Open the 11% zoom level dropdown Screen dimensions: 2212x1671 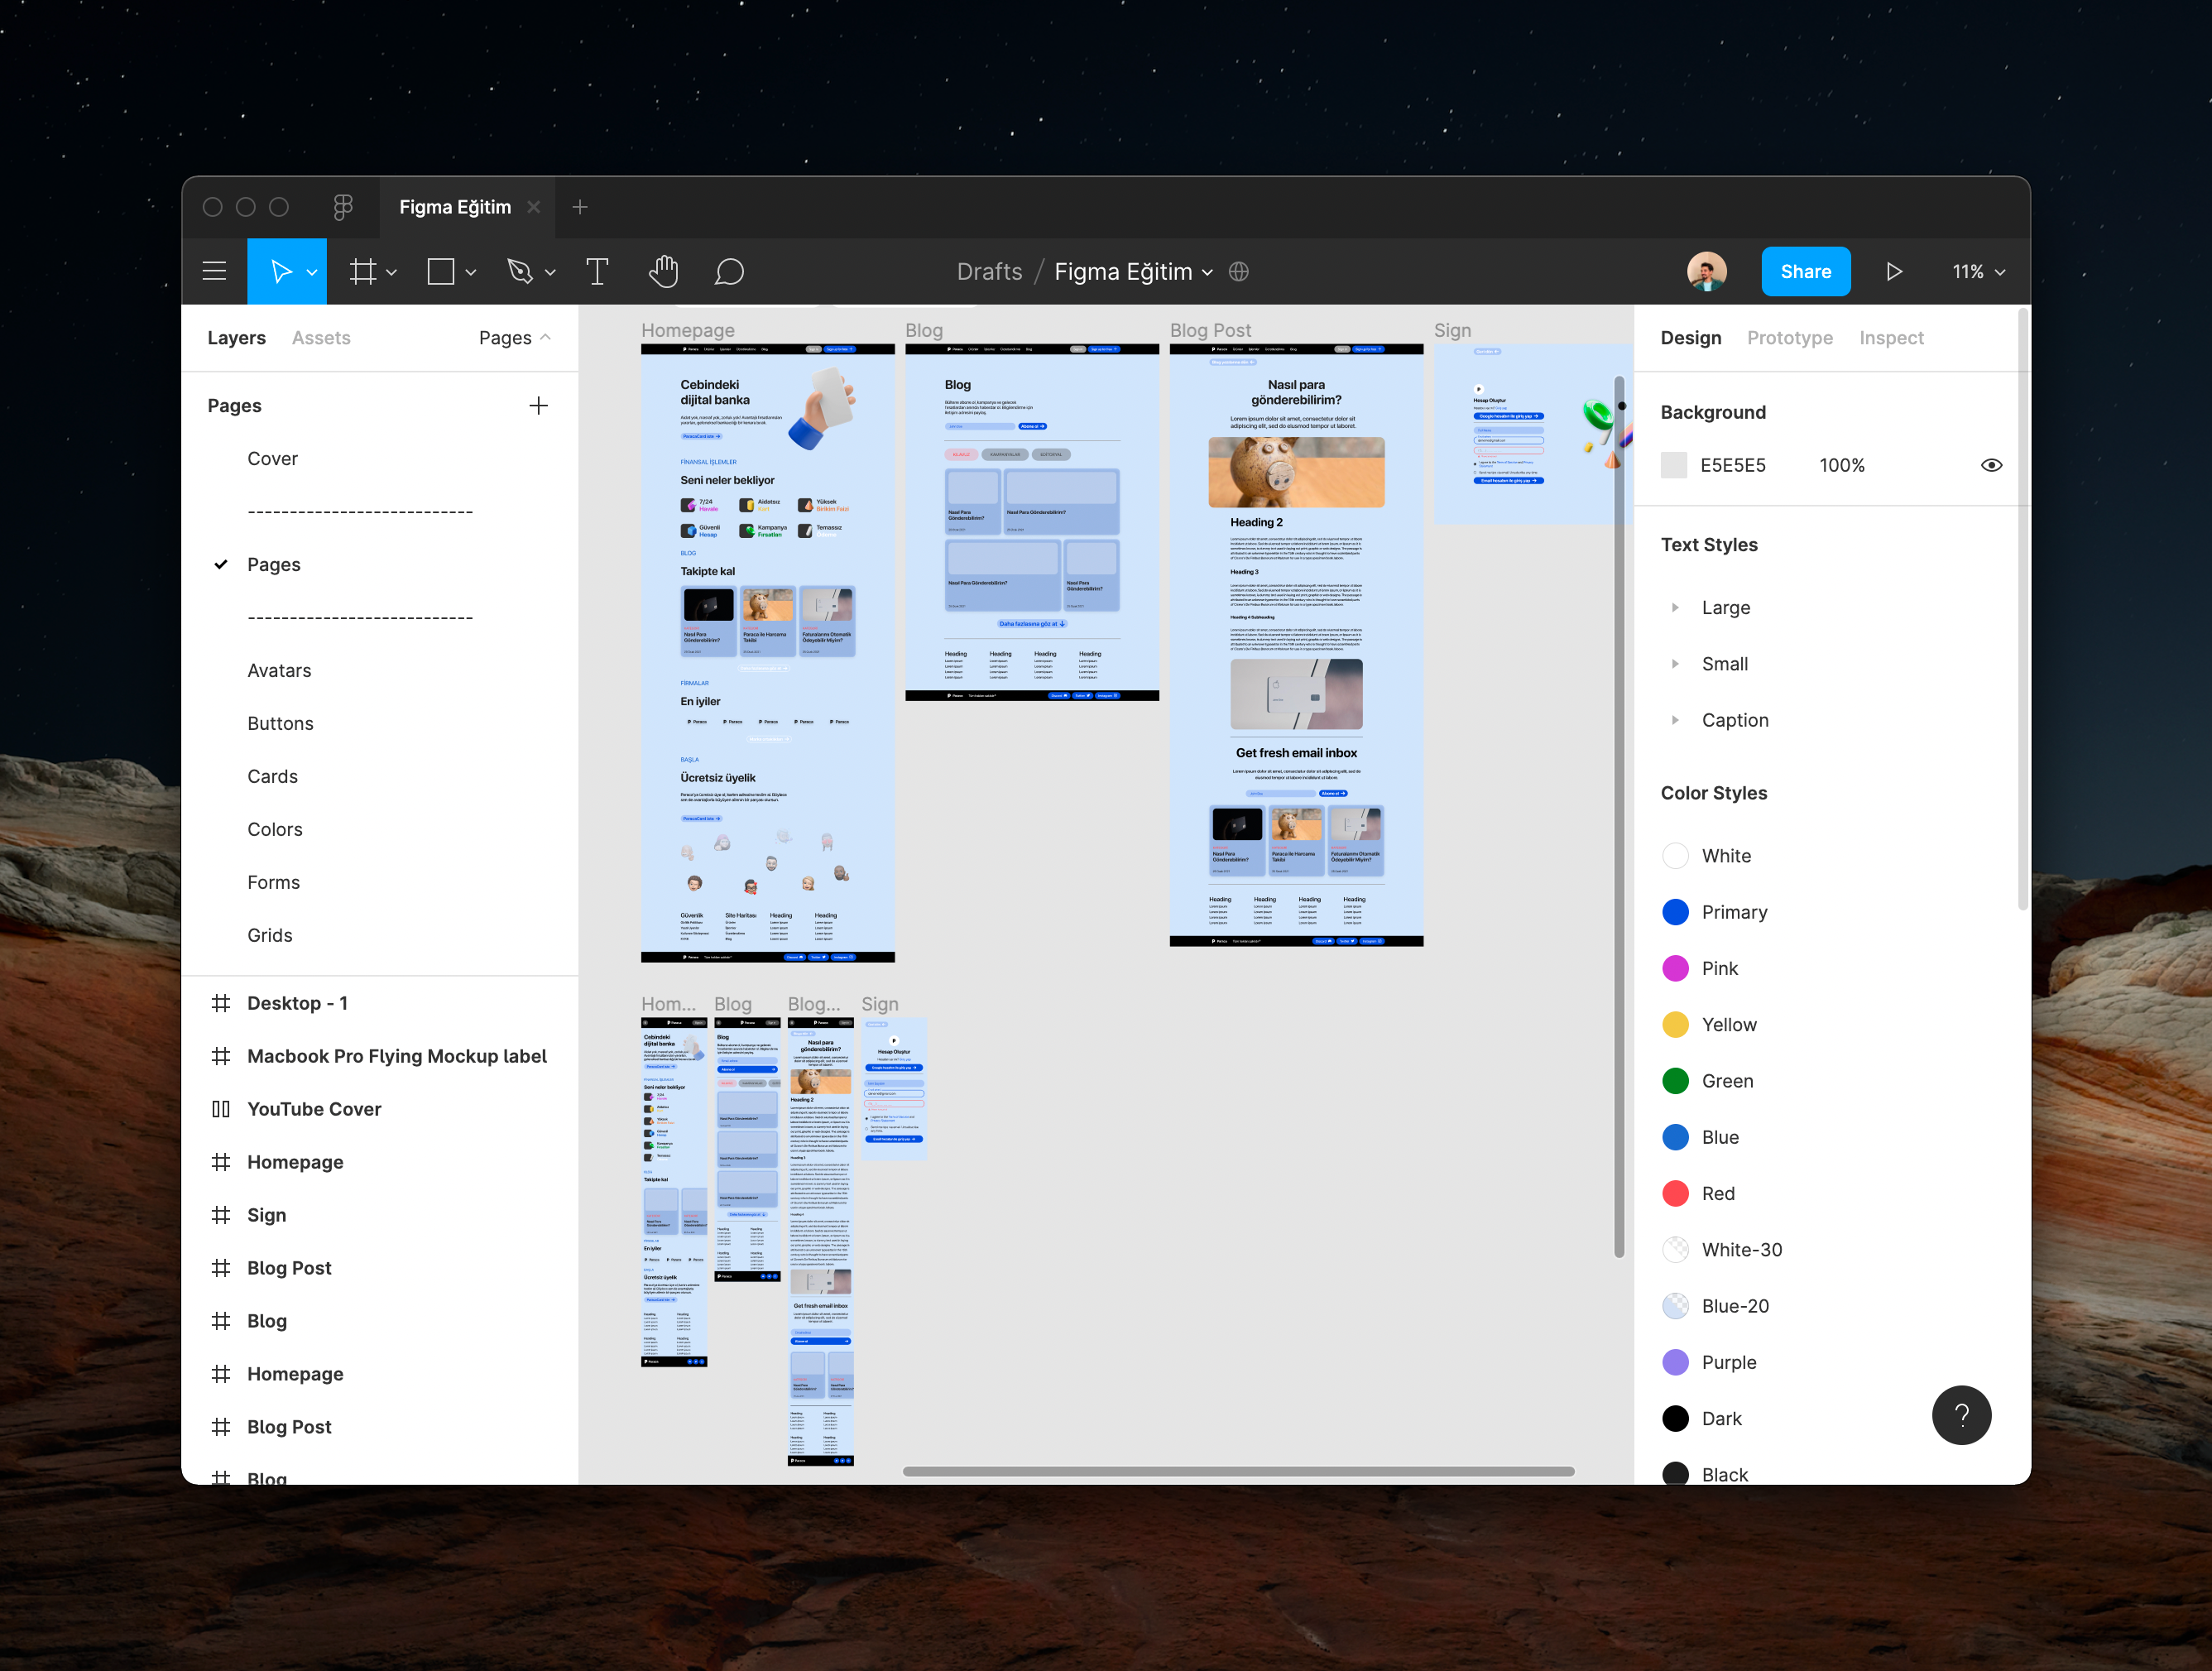click(x=1979, y=271)
